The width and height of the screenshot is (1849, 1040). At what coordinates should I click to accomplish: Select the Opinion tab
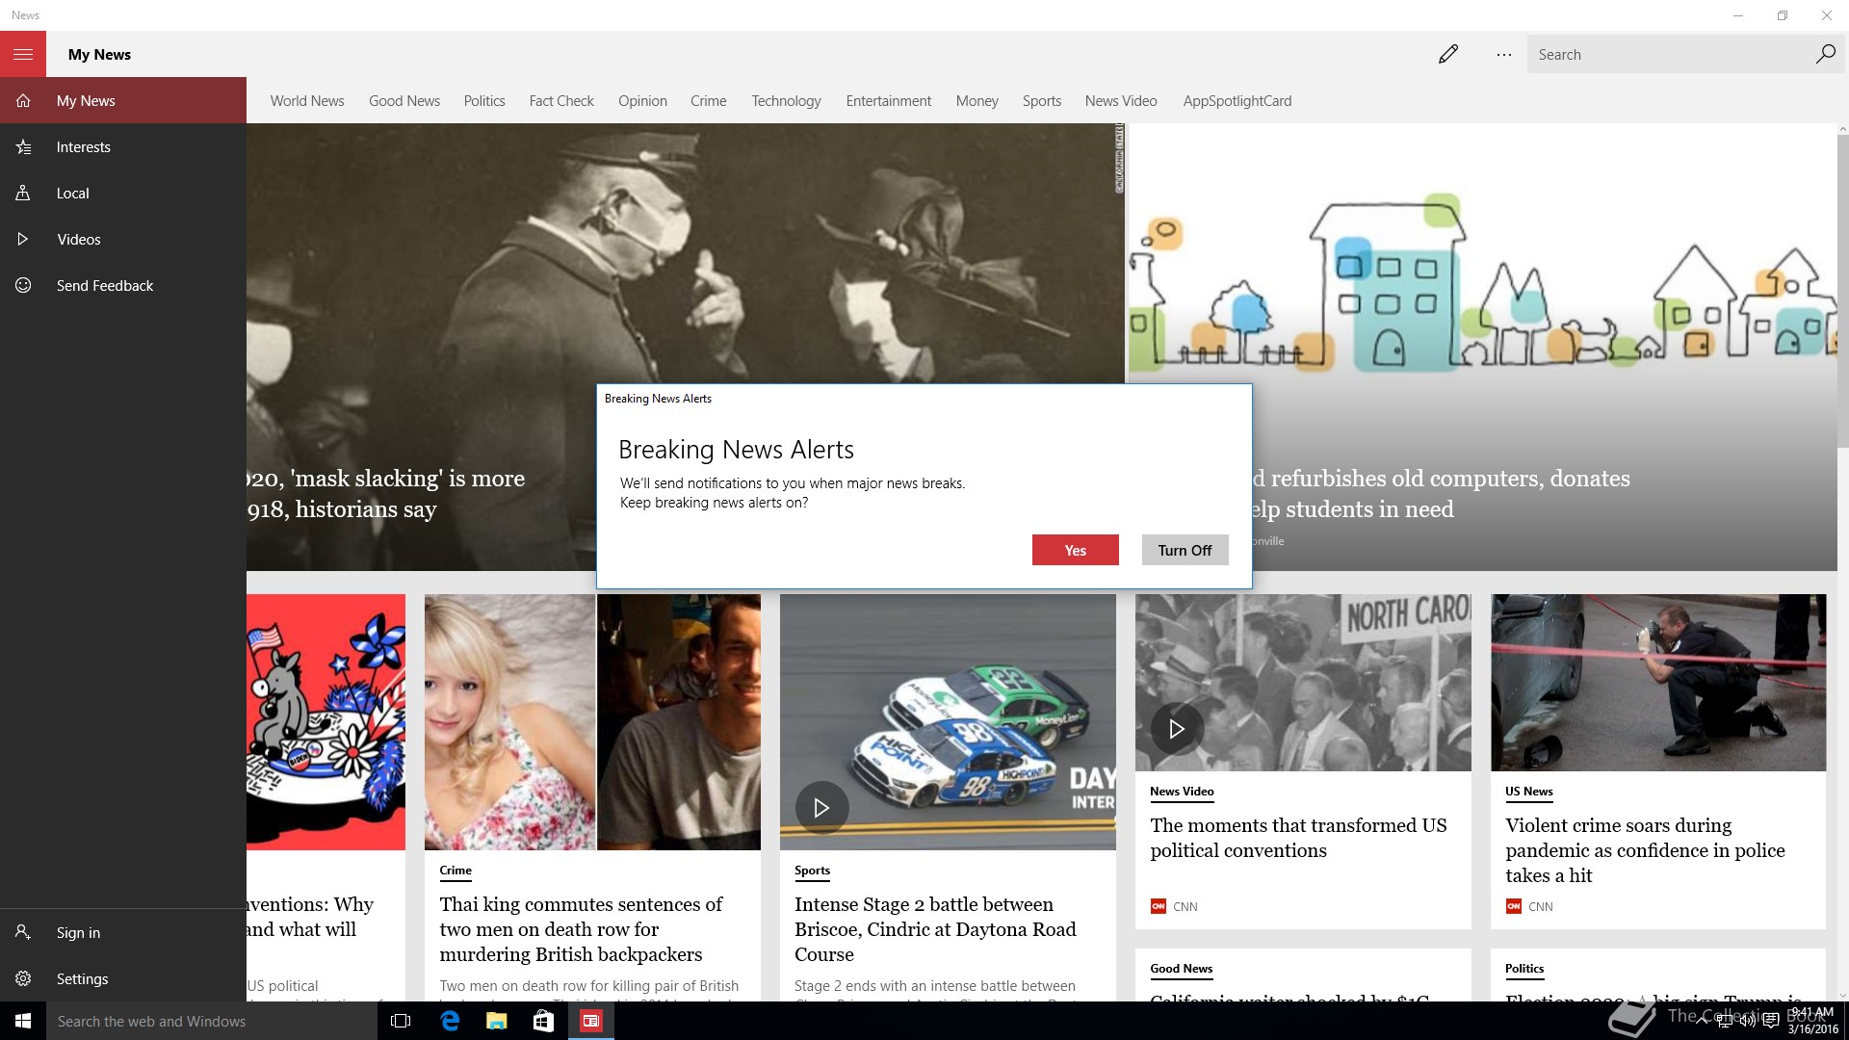pyautogui.click(x=642, y=101)
